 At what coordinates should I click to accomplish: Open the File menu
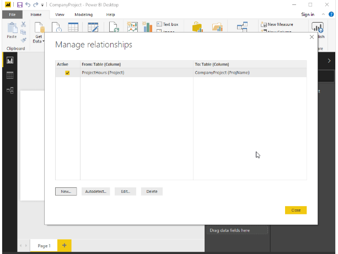(x=12, y=14)
